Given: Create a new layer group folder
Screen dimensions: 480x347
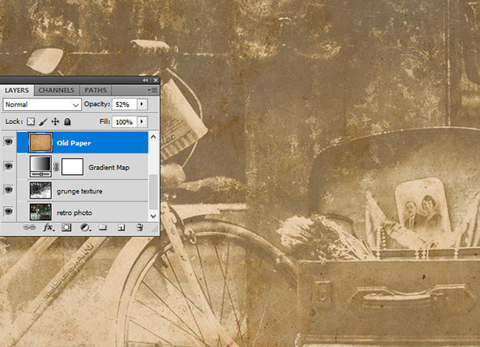Looking at the screenshot, I should pos(103,228).
